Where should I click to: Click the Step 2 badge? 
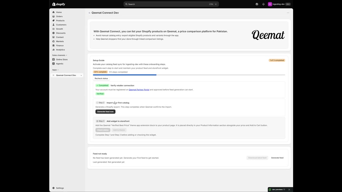tap(100, 103)
